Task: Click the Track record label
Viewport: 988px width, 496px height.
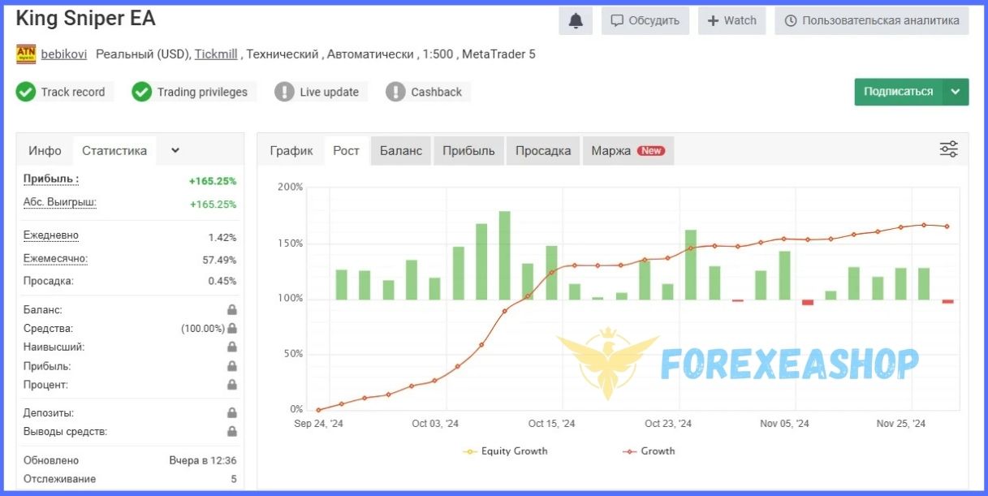Action: point(73,93)
